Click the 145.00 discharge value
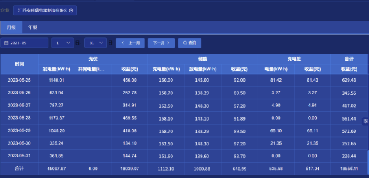The width and height of the screenshot is (369, 178). coord(202,80)
